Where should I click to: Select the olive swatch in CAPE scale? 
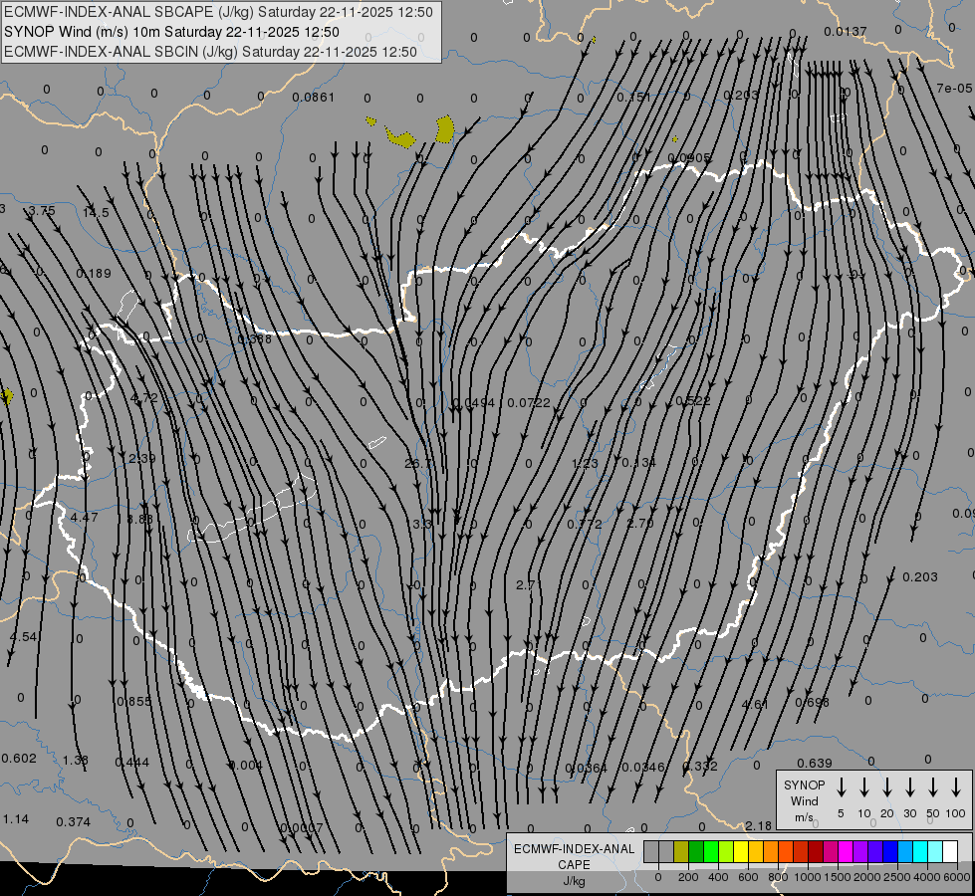[681, 852]
